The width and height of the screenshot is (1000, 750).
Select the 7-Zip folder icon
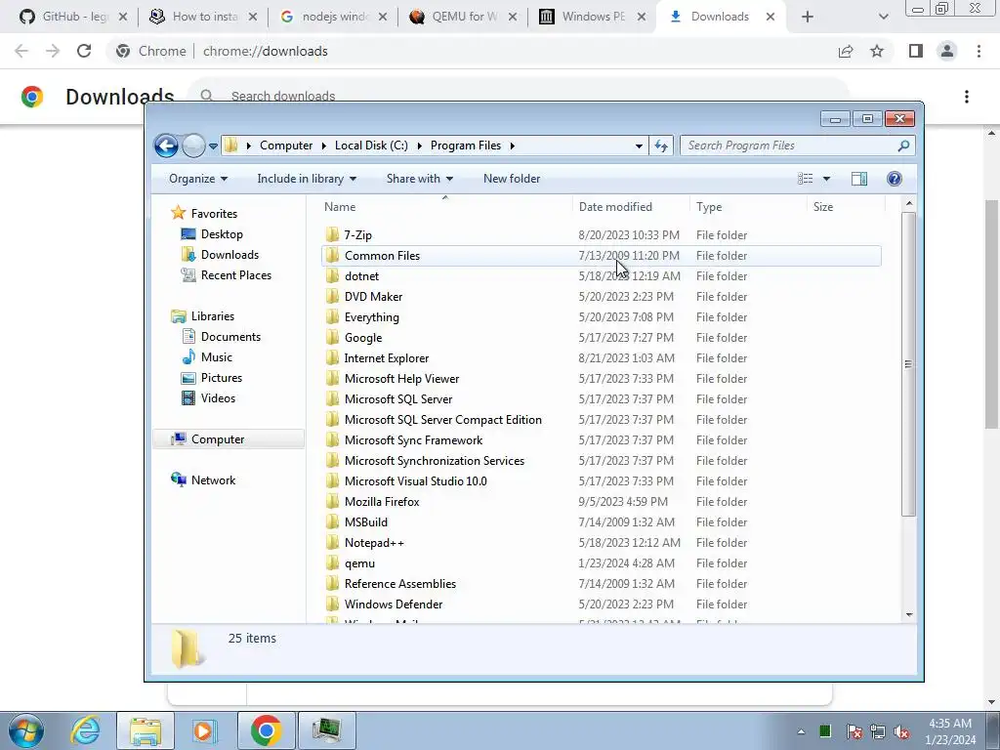click(332, 234)
